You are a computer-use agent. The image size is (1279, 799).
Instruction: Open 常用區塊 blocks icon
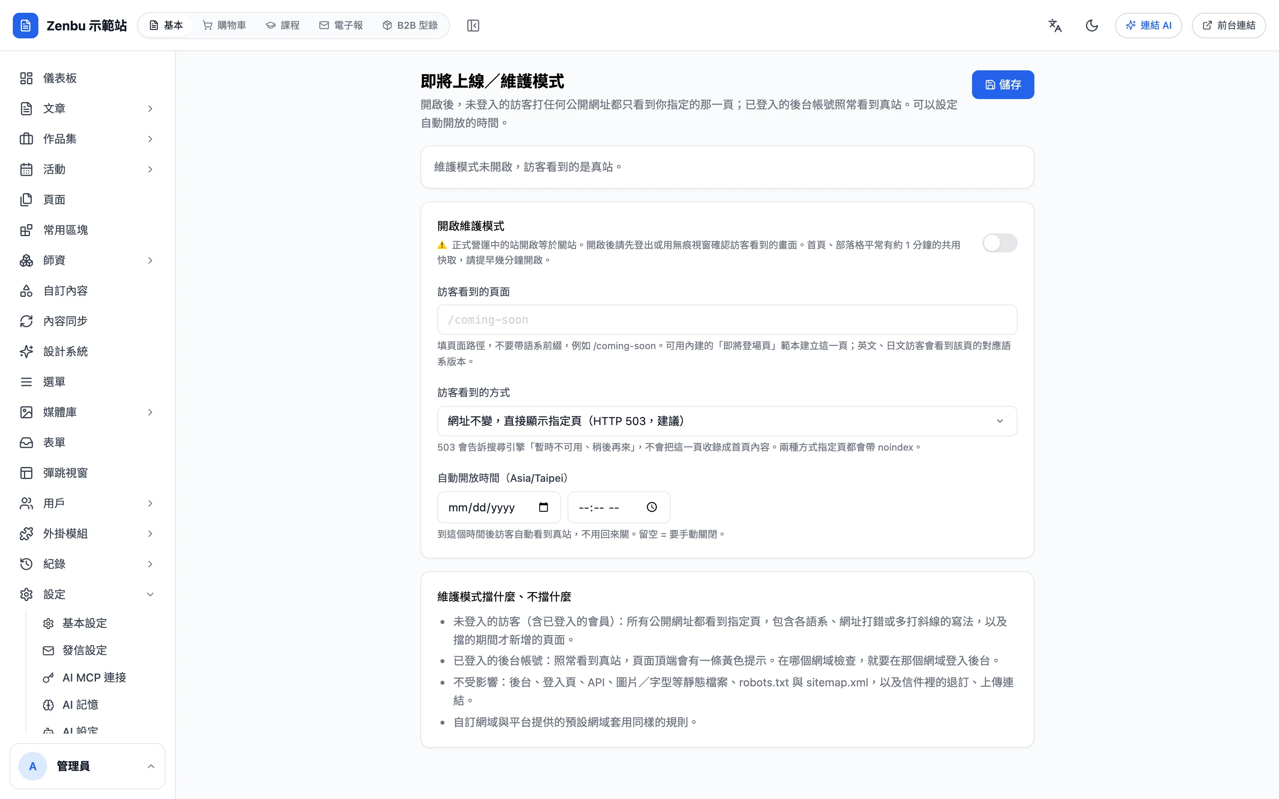(26, 230)
